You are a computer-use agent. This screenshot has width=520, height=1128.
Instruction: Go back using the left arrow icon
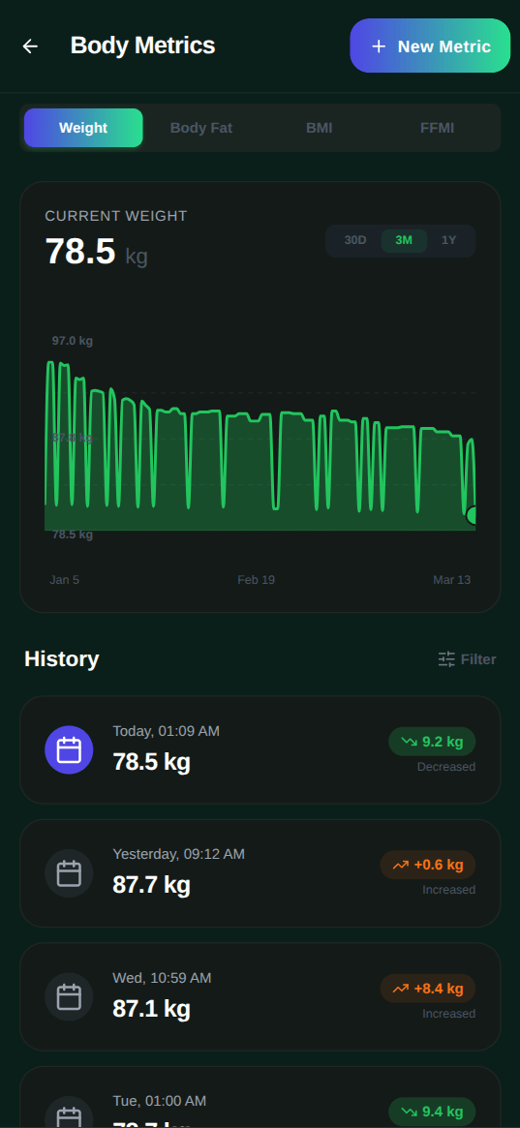click(30, 46)
